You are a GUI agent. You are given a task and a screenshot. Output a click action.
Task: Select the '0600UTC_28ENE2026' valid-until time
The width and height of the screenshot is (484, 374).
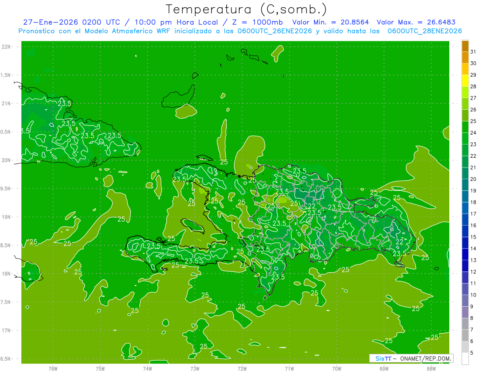pyautogui.click(x=425, y=31)
